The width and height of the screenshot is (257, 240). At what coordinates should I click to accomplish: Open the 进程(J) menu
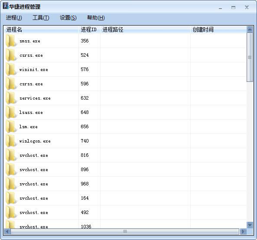(14, 17)
